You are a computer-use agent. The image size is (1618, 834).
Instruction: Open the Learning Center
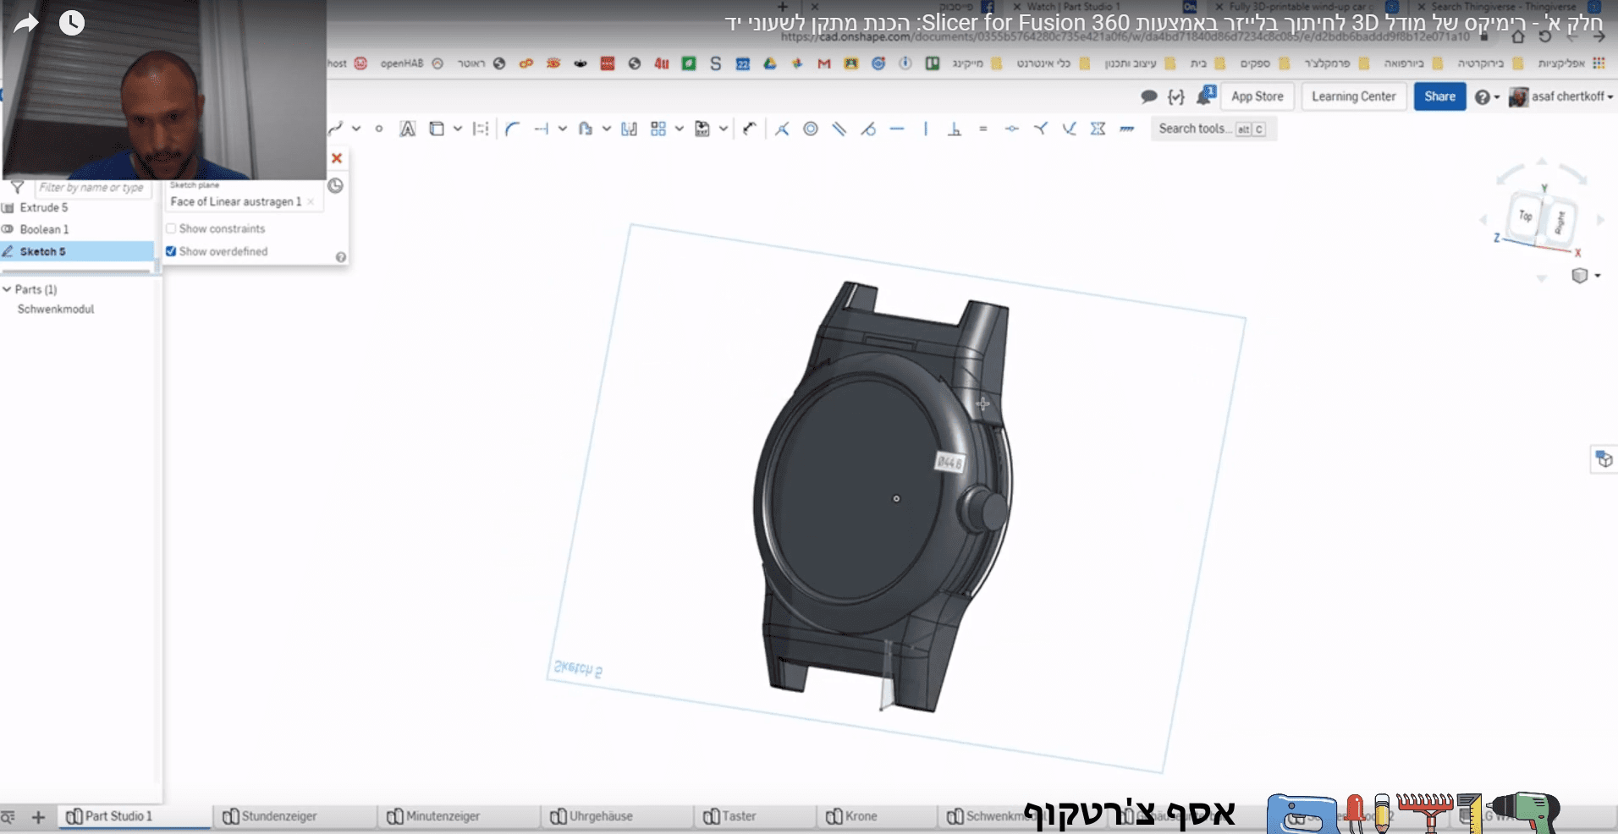[x=1353, y=96]
